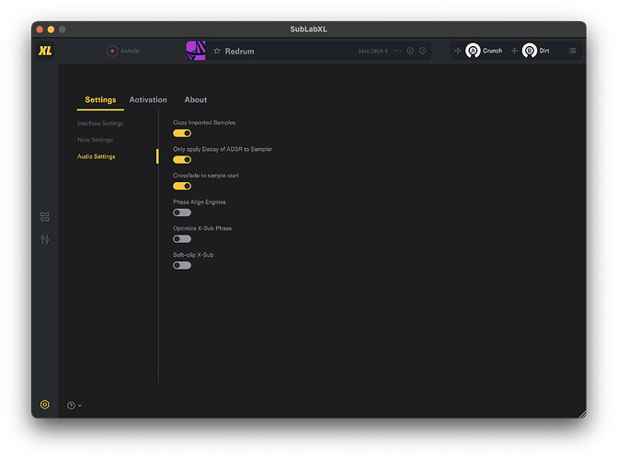Switch to the Activation tab
This screenshot has width=617, height=460.
(x=148, y=99)
